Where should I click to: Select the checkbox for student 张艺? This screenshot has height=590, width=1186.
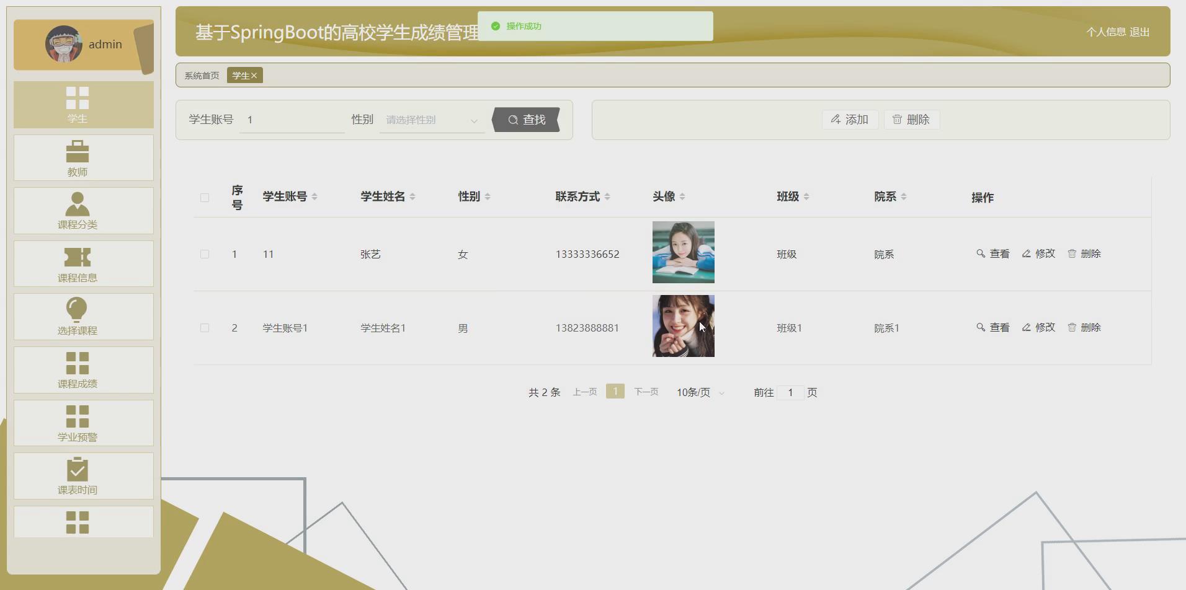tap(205, 253)
